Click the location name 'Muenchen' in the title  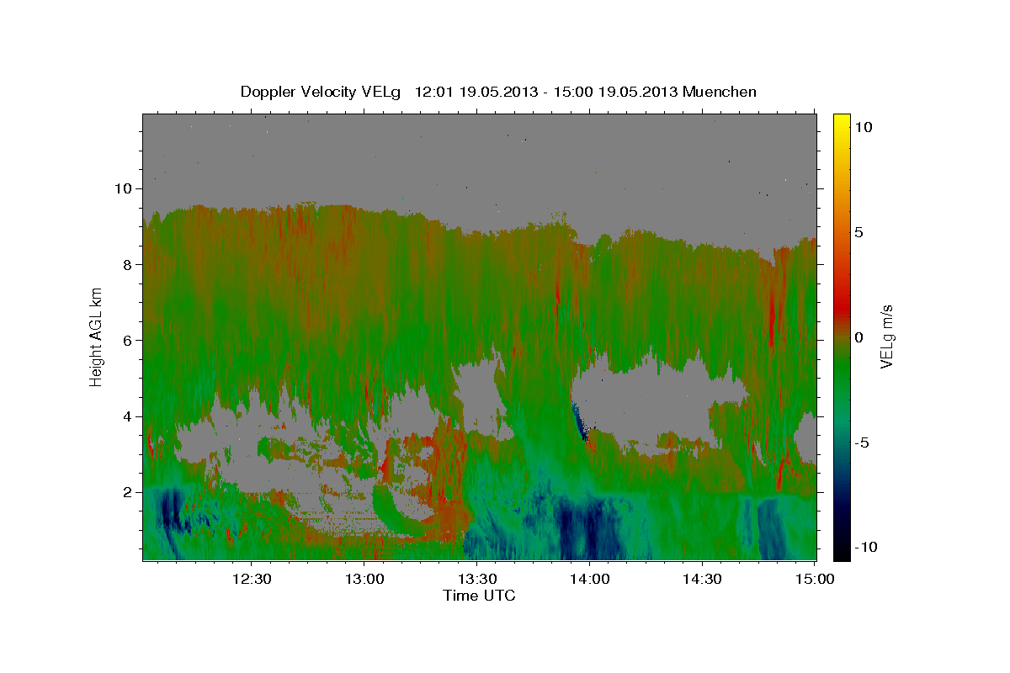pyautogui.click(x=720, y=92)
